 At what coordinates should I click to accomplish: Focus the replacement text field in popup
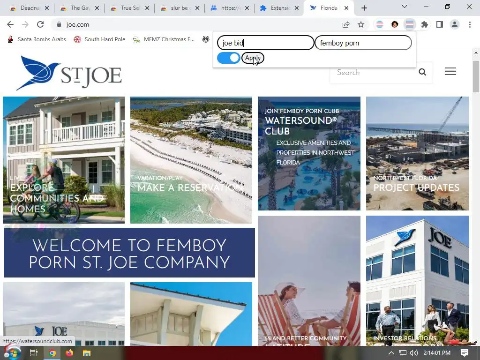click(x=363, y=43)
